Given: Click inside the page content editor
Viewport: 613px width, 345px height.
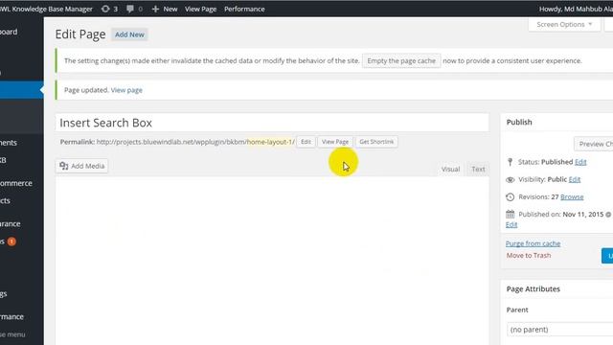Looking at the screenshot, I should [272, 260].
